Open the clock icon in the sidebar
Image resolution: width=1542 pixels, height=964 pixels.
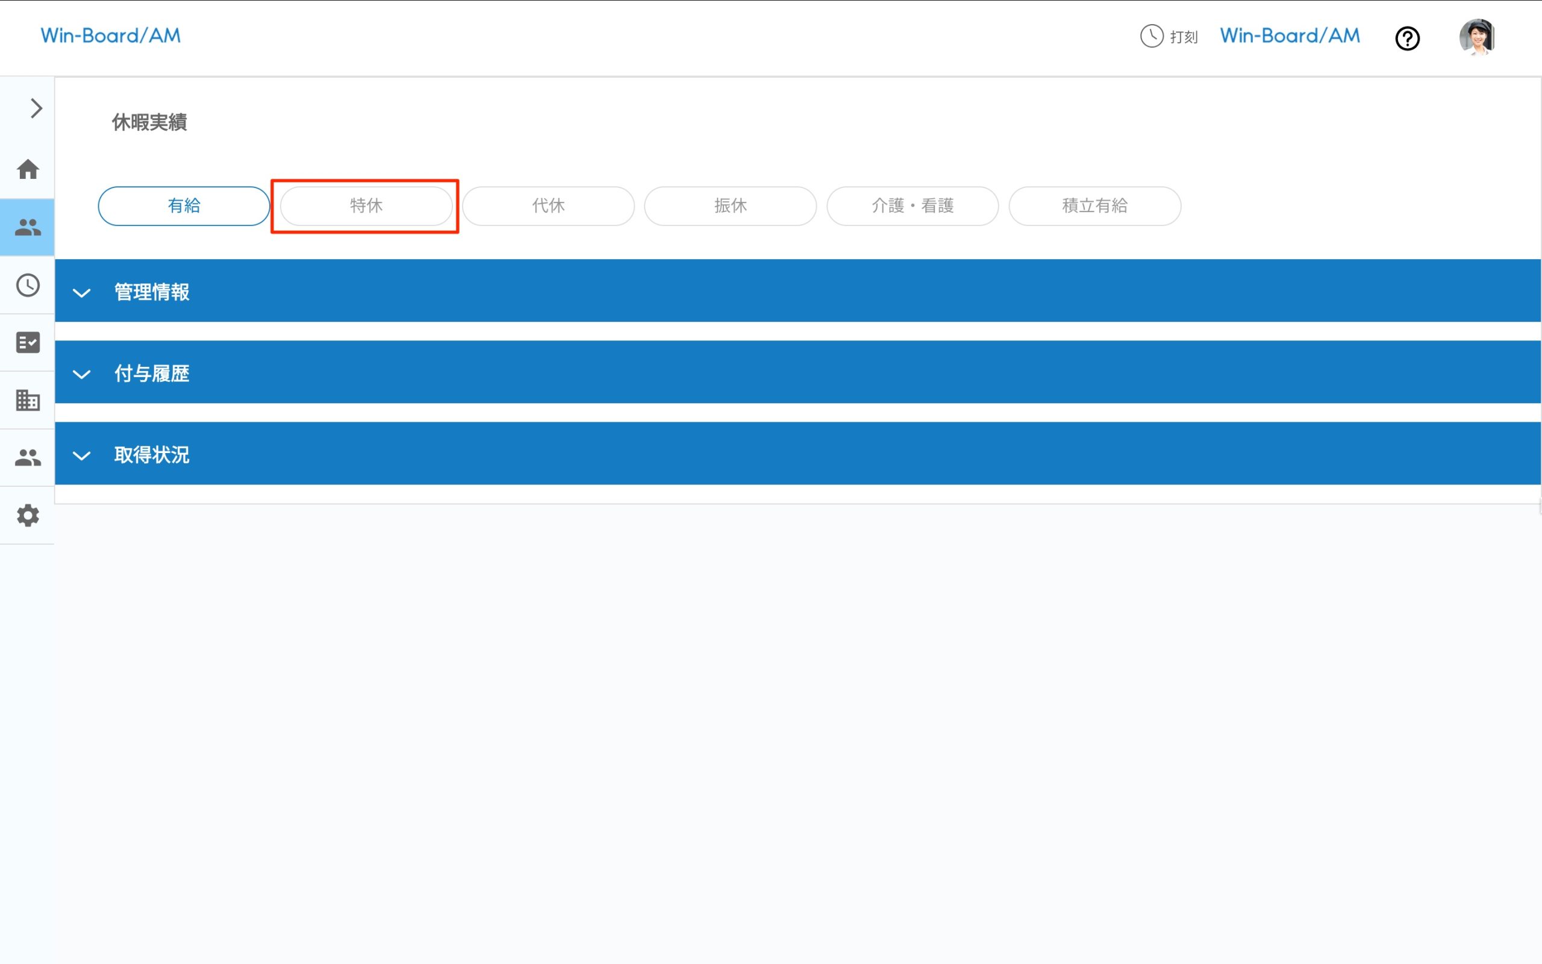(27, 285)
